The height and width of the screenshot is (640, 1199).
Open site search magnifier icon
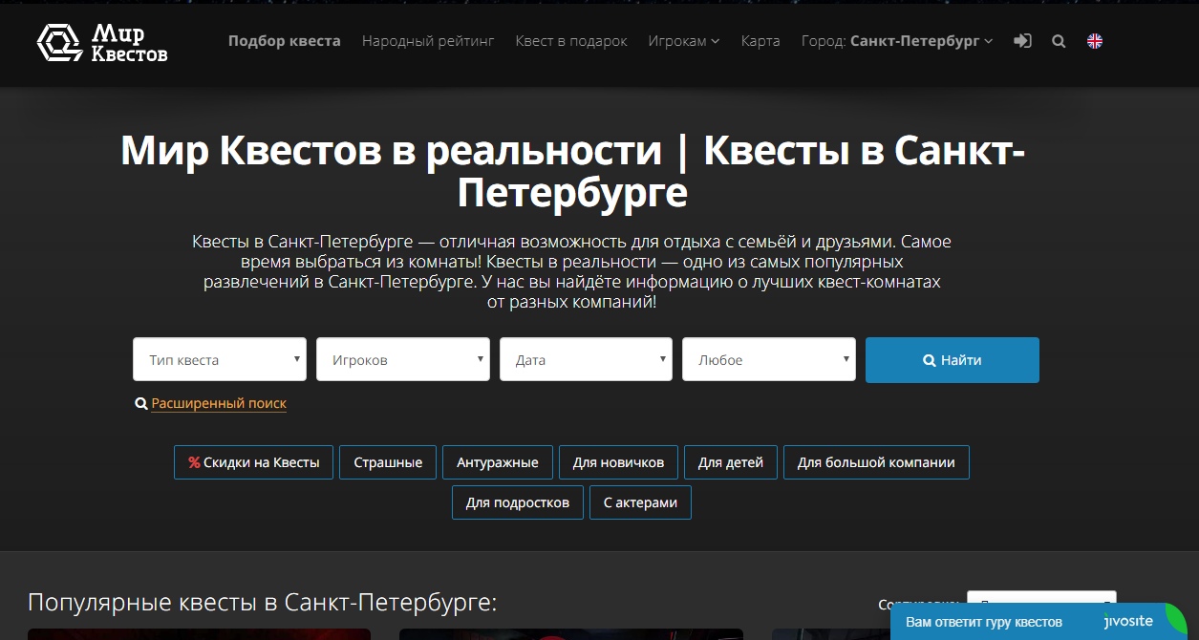point(1059,41)
